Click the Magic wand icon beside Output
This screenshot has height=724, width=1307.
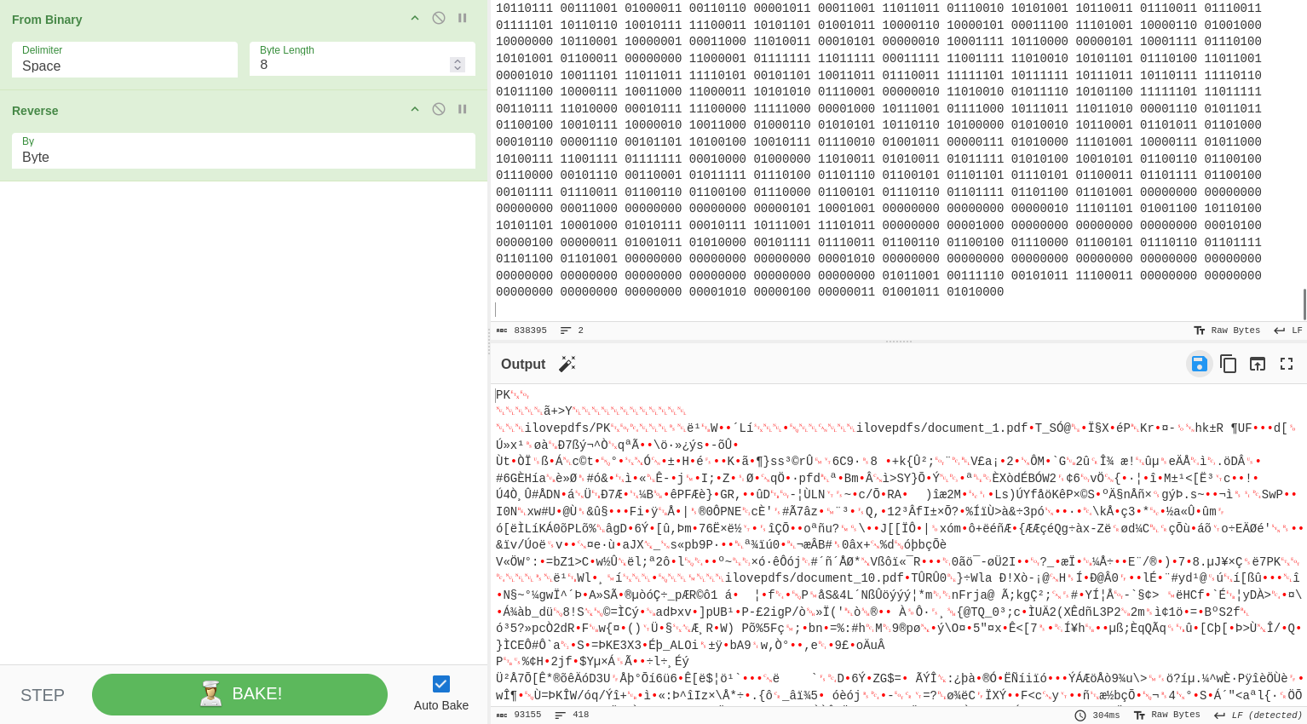coord(567,365)
